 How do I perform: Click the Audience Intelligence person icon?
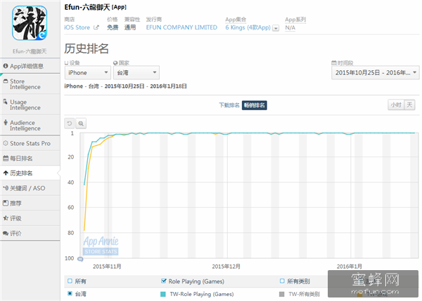tap(6, 123)
